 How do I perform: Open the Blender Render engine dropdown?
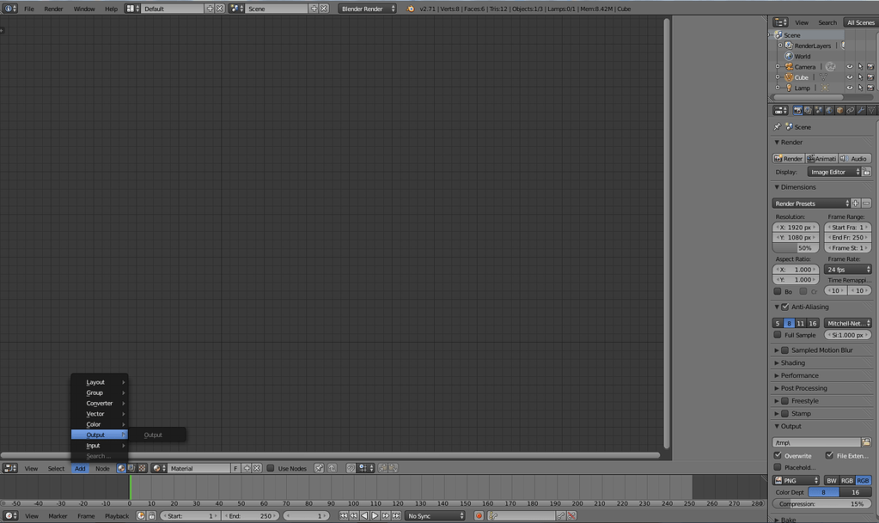point(367,9)
